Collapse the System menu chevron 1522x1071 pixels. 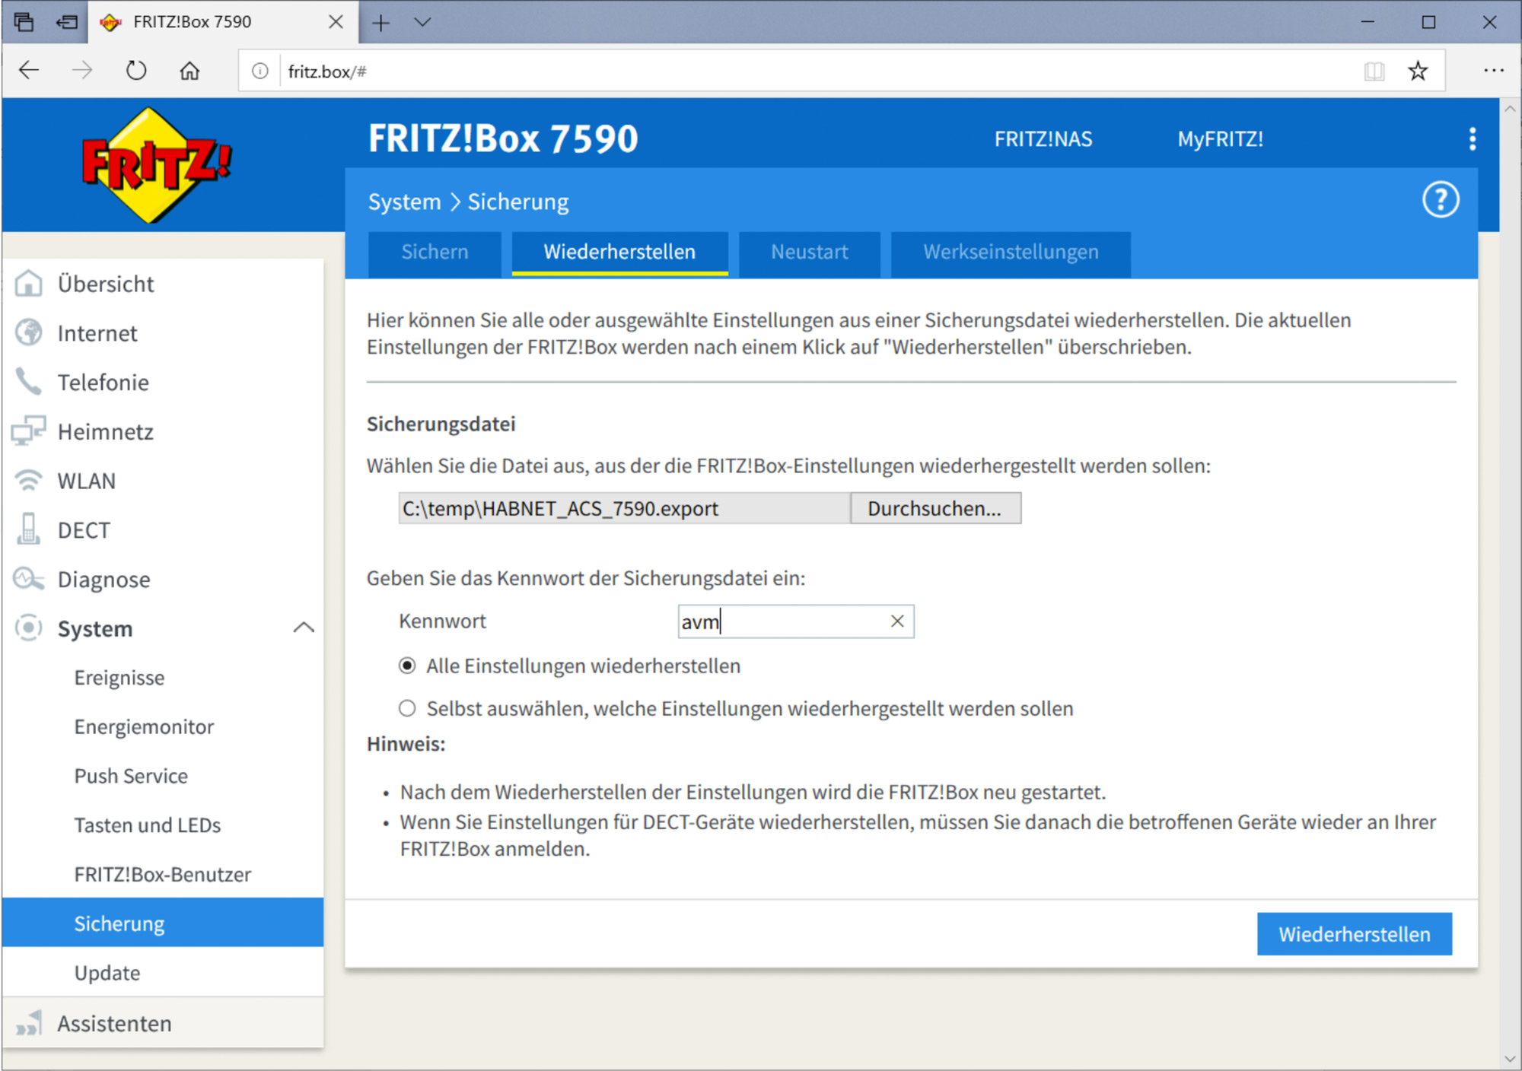tap(304, 628)
